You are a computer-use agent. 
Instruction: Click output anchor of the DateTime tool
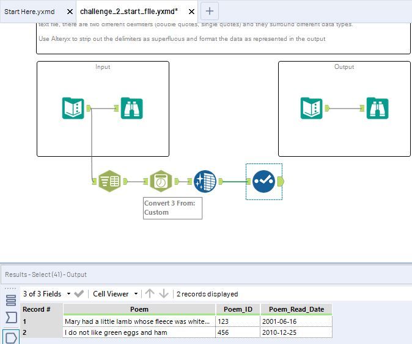point(177,181)
